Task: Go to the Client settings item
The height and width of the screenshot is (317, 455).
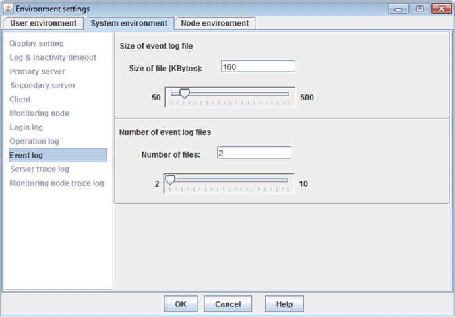Action: click(20, 100)
